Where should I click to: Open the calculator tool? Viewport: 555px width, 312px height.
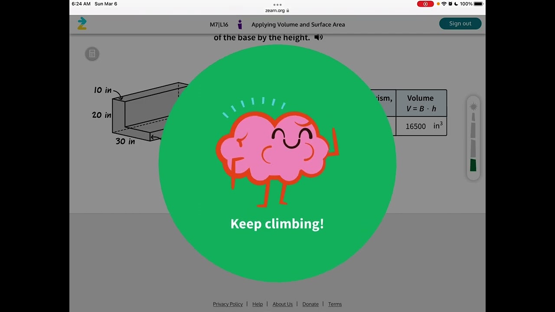click(92, 54)
